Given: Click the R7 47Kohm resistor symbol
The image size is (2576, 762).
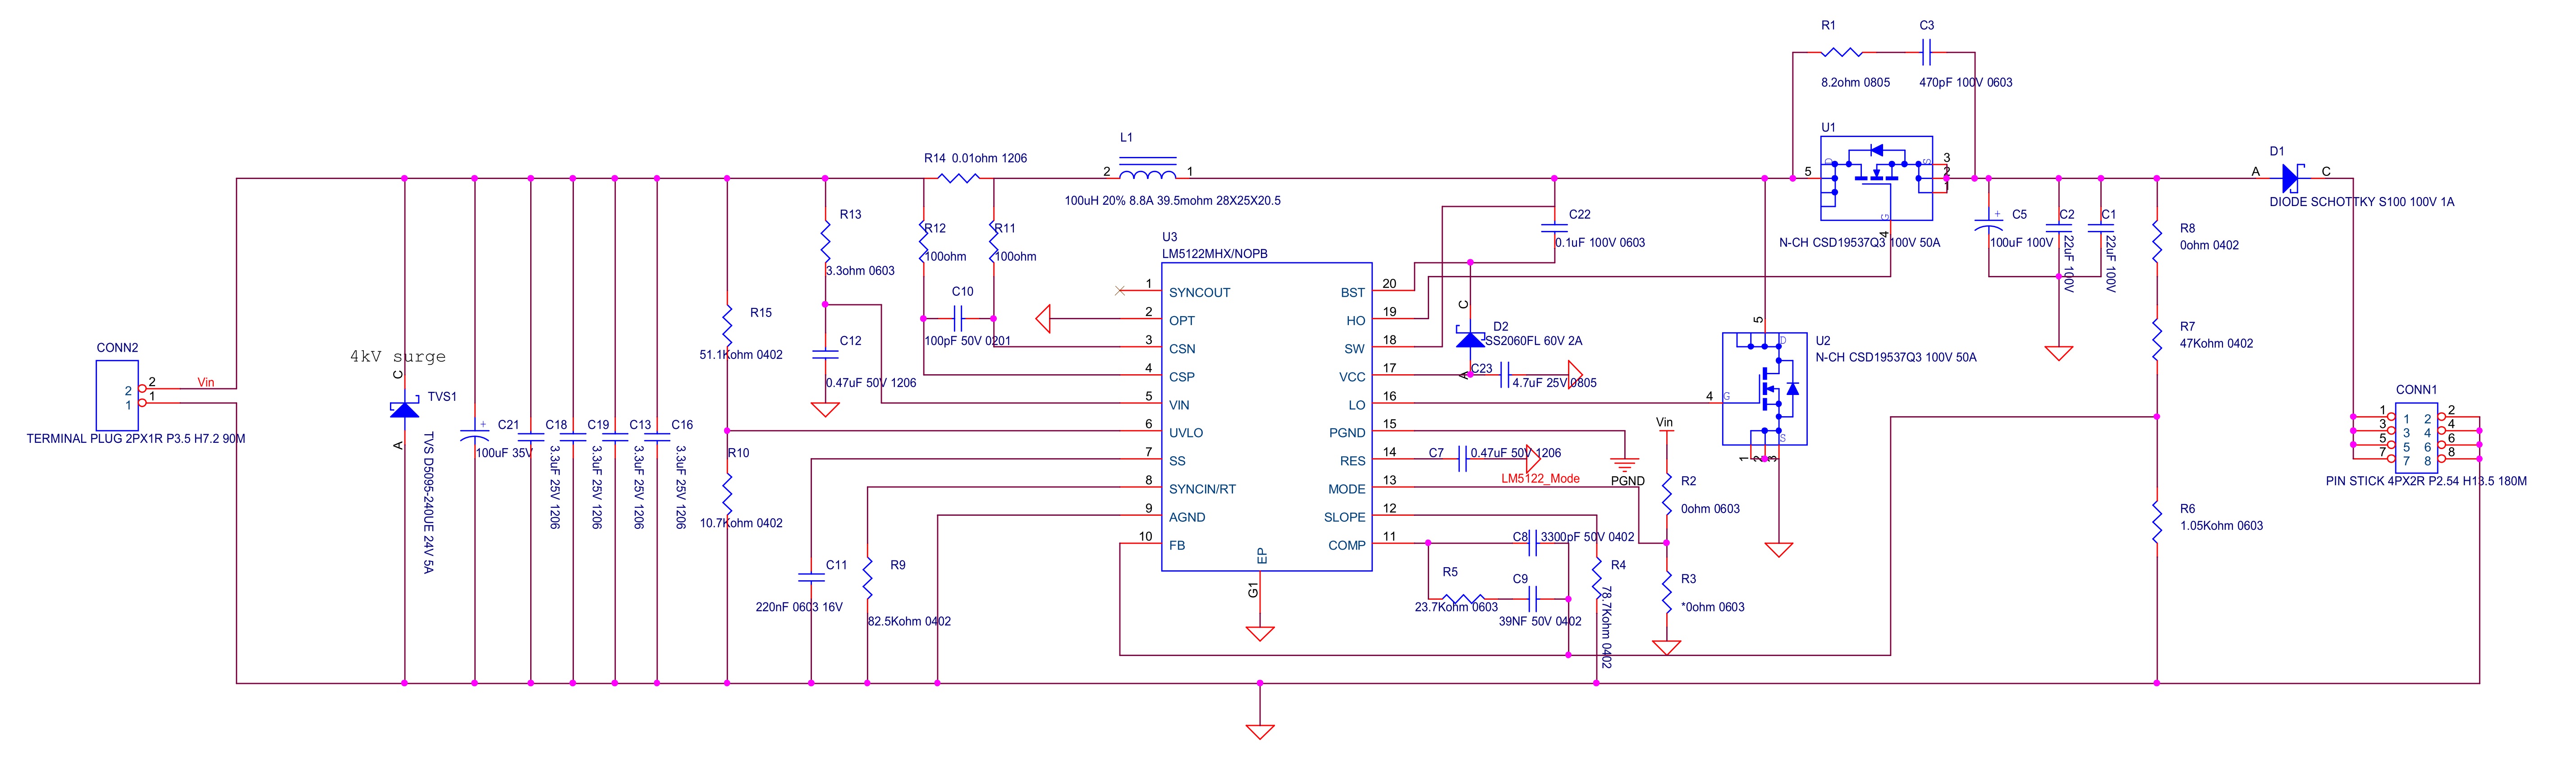Looking at the screenshot, I should 2157,340.
